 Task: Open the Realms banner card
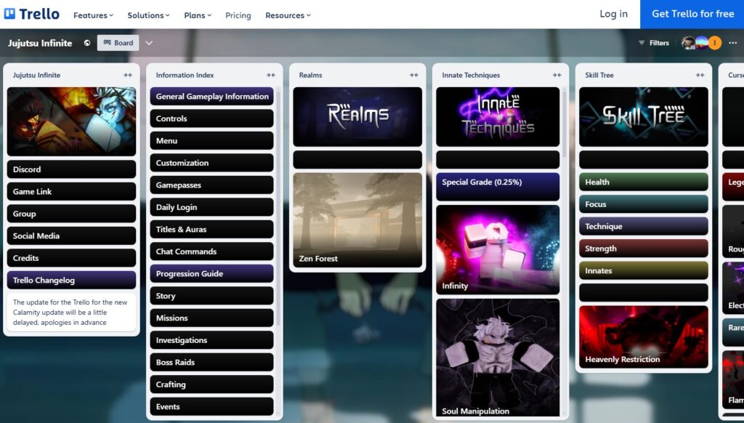tap(357, 117)
